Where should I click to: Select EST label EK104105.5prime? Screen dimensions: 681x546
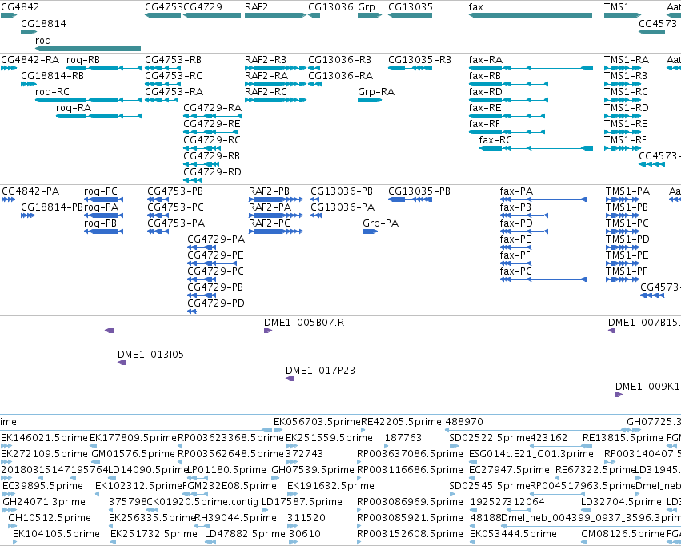pyautogui.click(x=57, y=534)
